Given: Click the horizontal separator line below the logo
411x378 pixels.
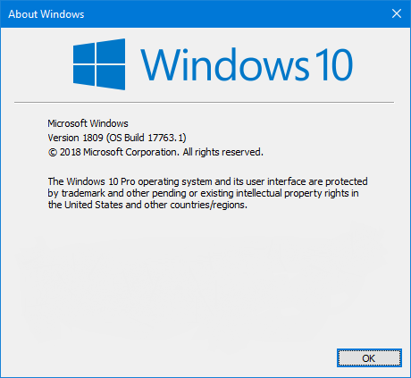Looking at the screenshot, I should coord(204,102).
